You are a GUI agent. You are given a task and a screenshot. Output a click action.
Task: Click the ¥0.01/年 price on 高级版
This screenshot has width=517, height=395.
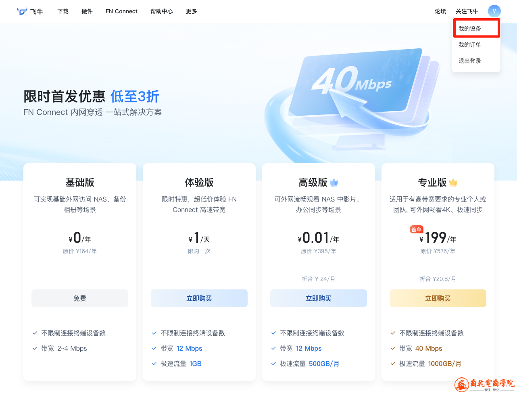tap(319, 238)
